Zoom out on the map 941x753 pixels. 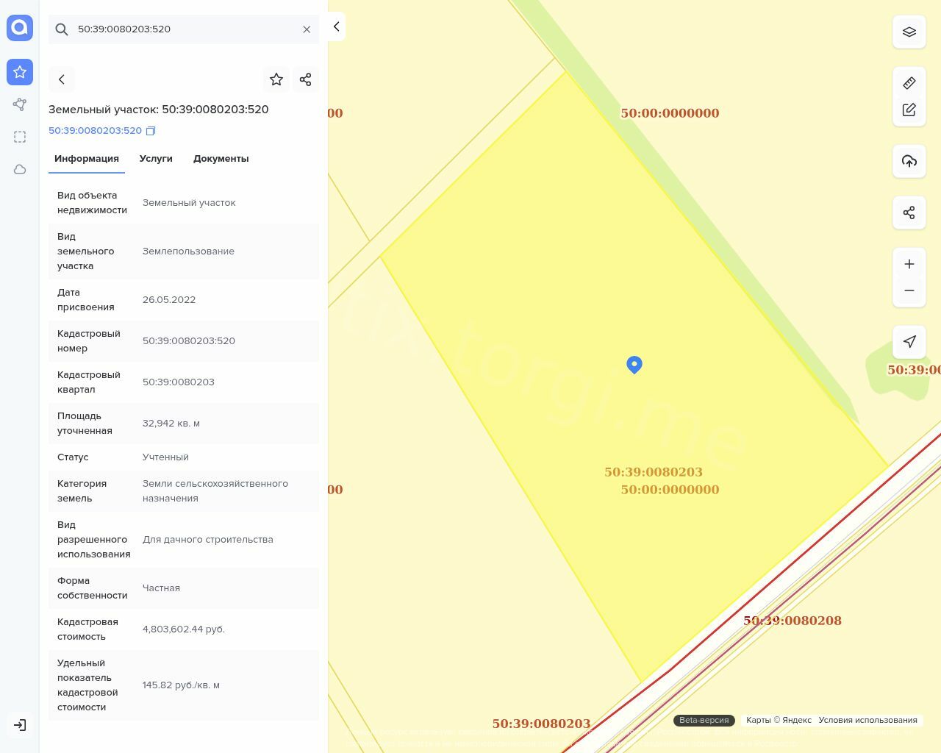(x=909, y=290)
